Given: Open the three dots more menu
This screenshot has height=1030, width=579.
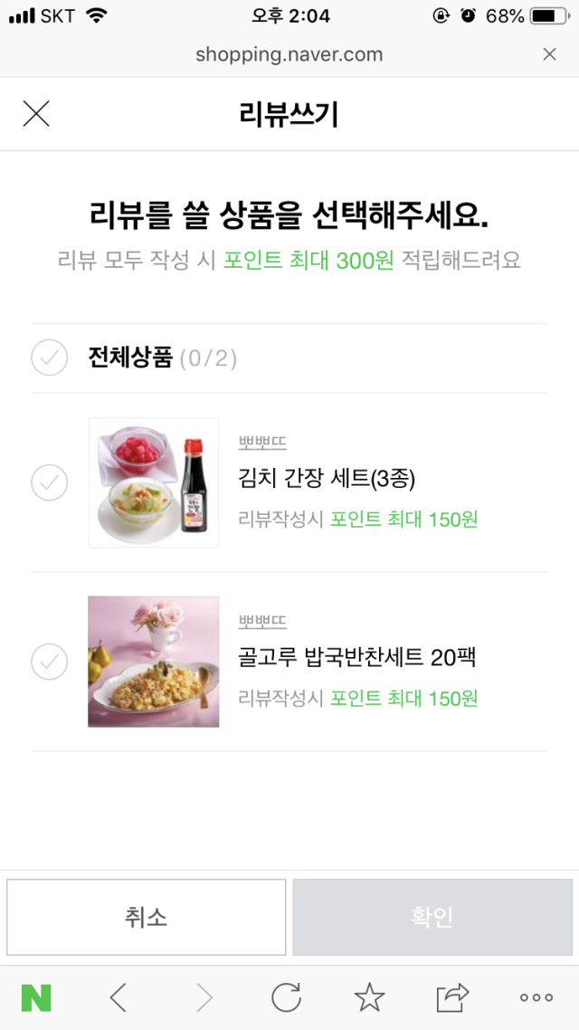Looking at the screenshot, I should (536, 997).
